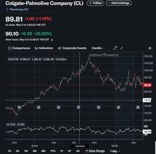This screenshot has height=154, width=156.
Task: Open Corporate Events options
Action: pos(72,48)
